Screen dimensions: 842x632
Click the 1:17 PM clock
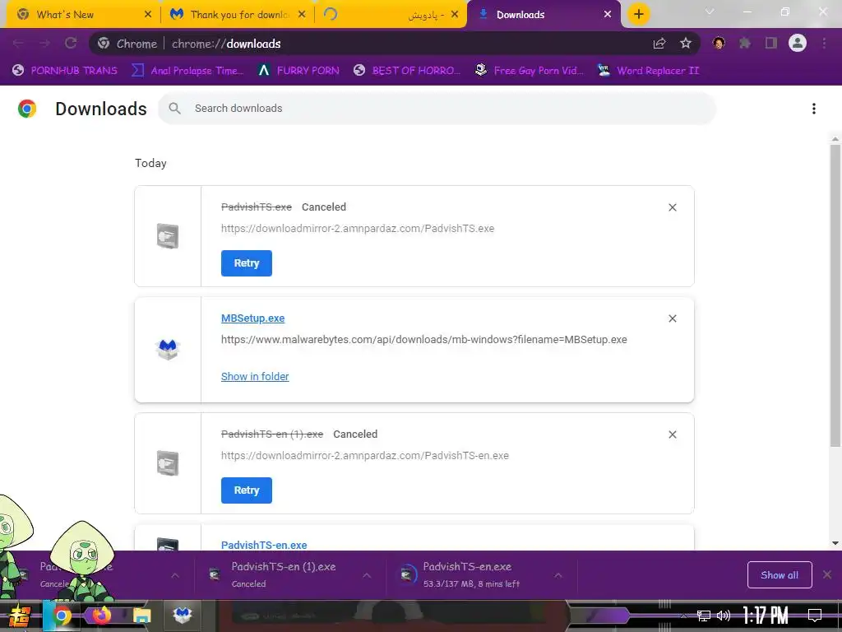(765, 616)
